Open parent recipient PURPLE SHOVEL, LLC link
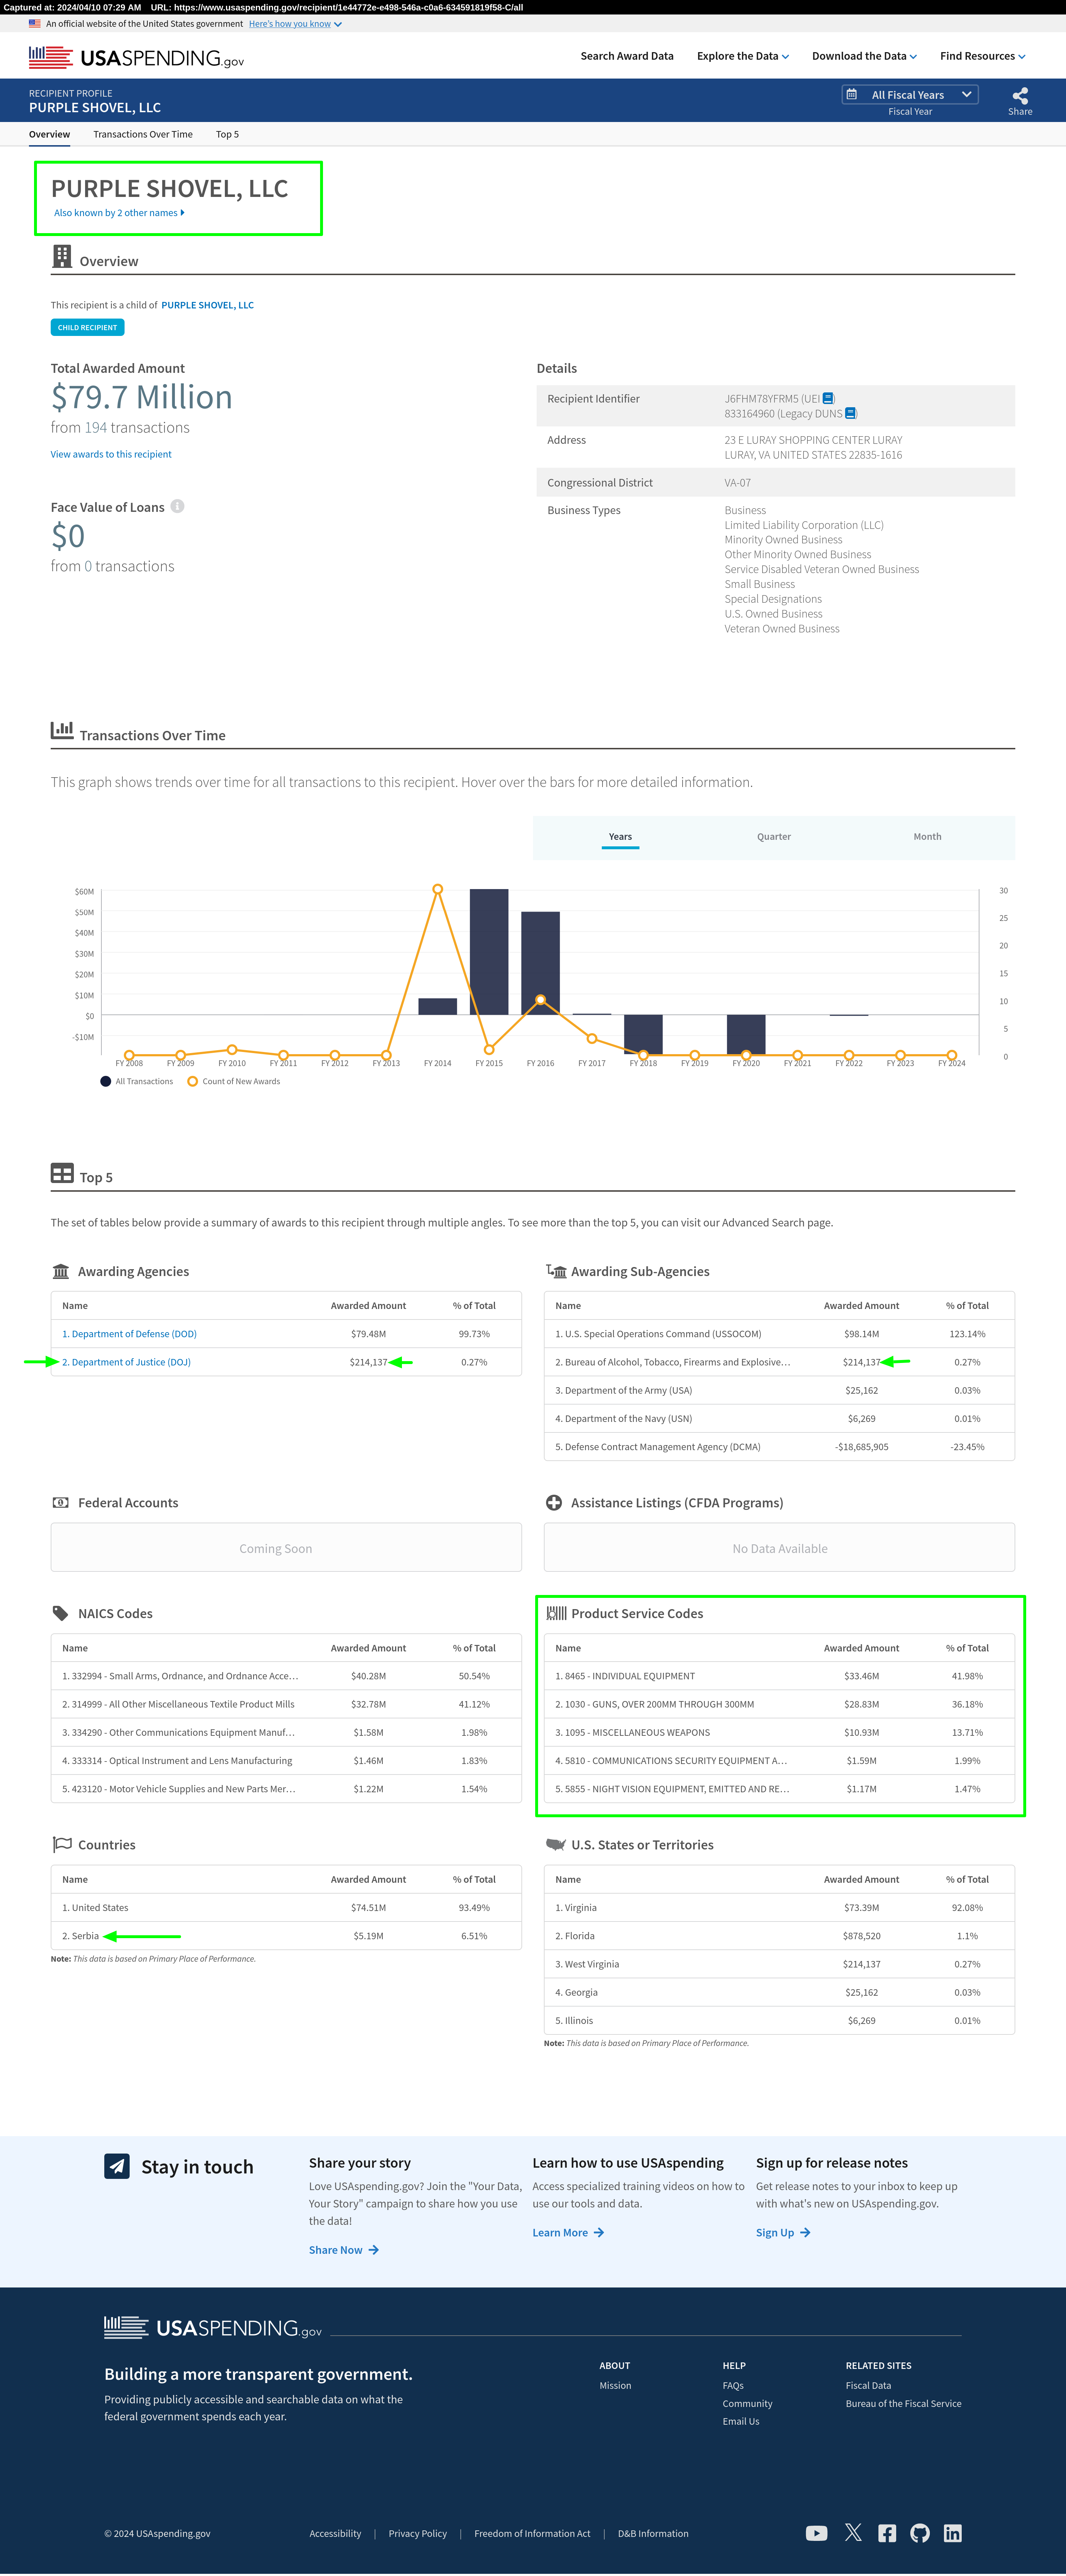The image size is (1066, 2576). pyautogui.click(x=207, y=305)
